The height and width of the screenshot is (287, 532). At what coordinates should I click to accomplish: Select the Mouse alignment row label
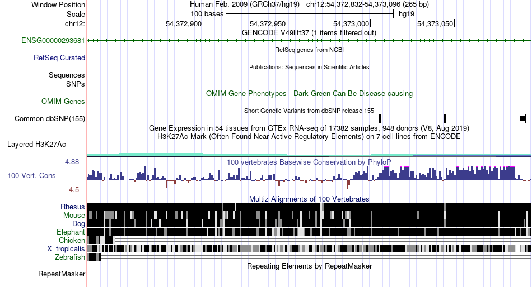74,216
